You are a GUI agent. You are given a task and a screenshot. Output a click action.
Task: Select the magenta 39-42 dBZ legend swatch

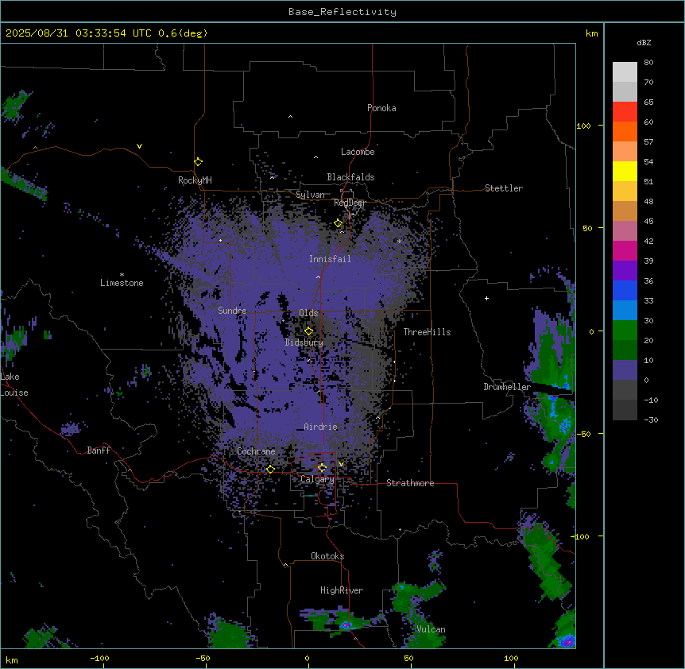(625, 250)
